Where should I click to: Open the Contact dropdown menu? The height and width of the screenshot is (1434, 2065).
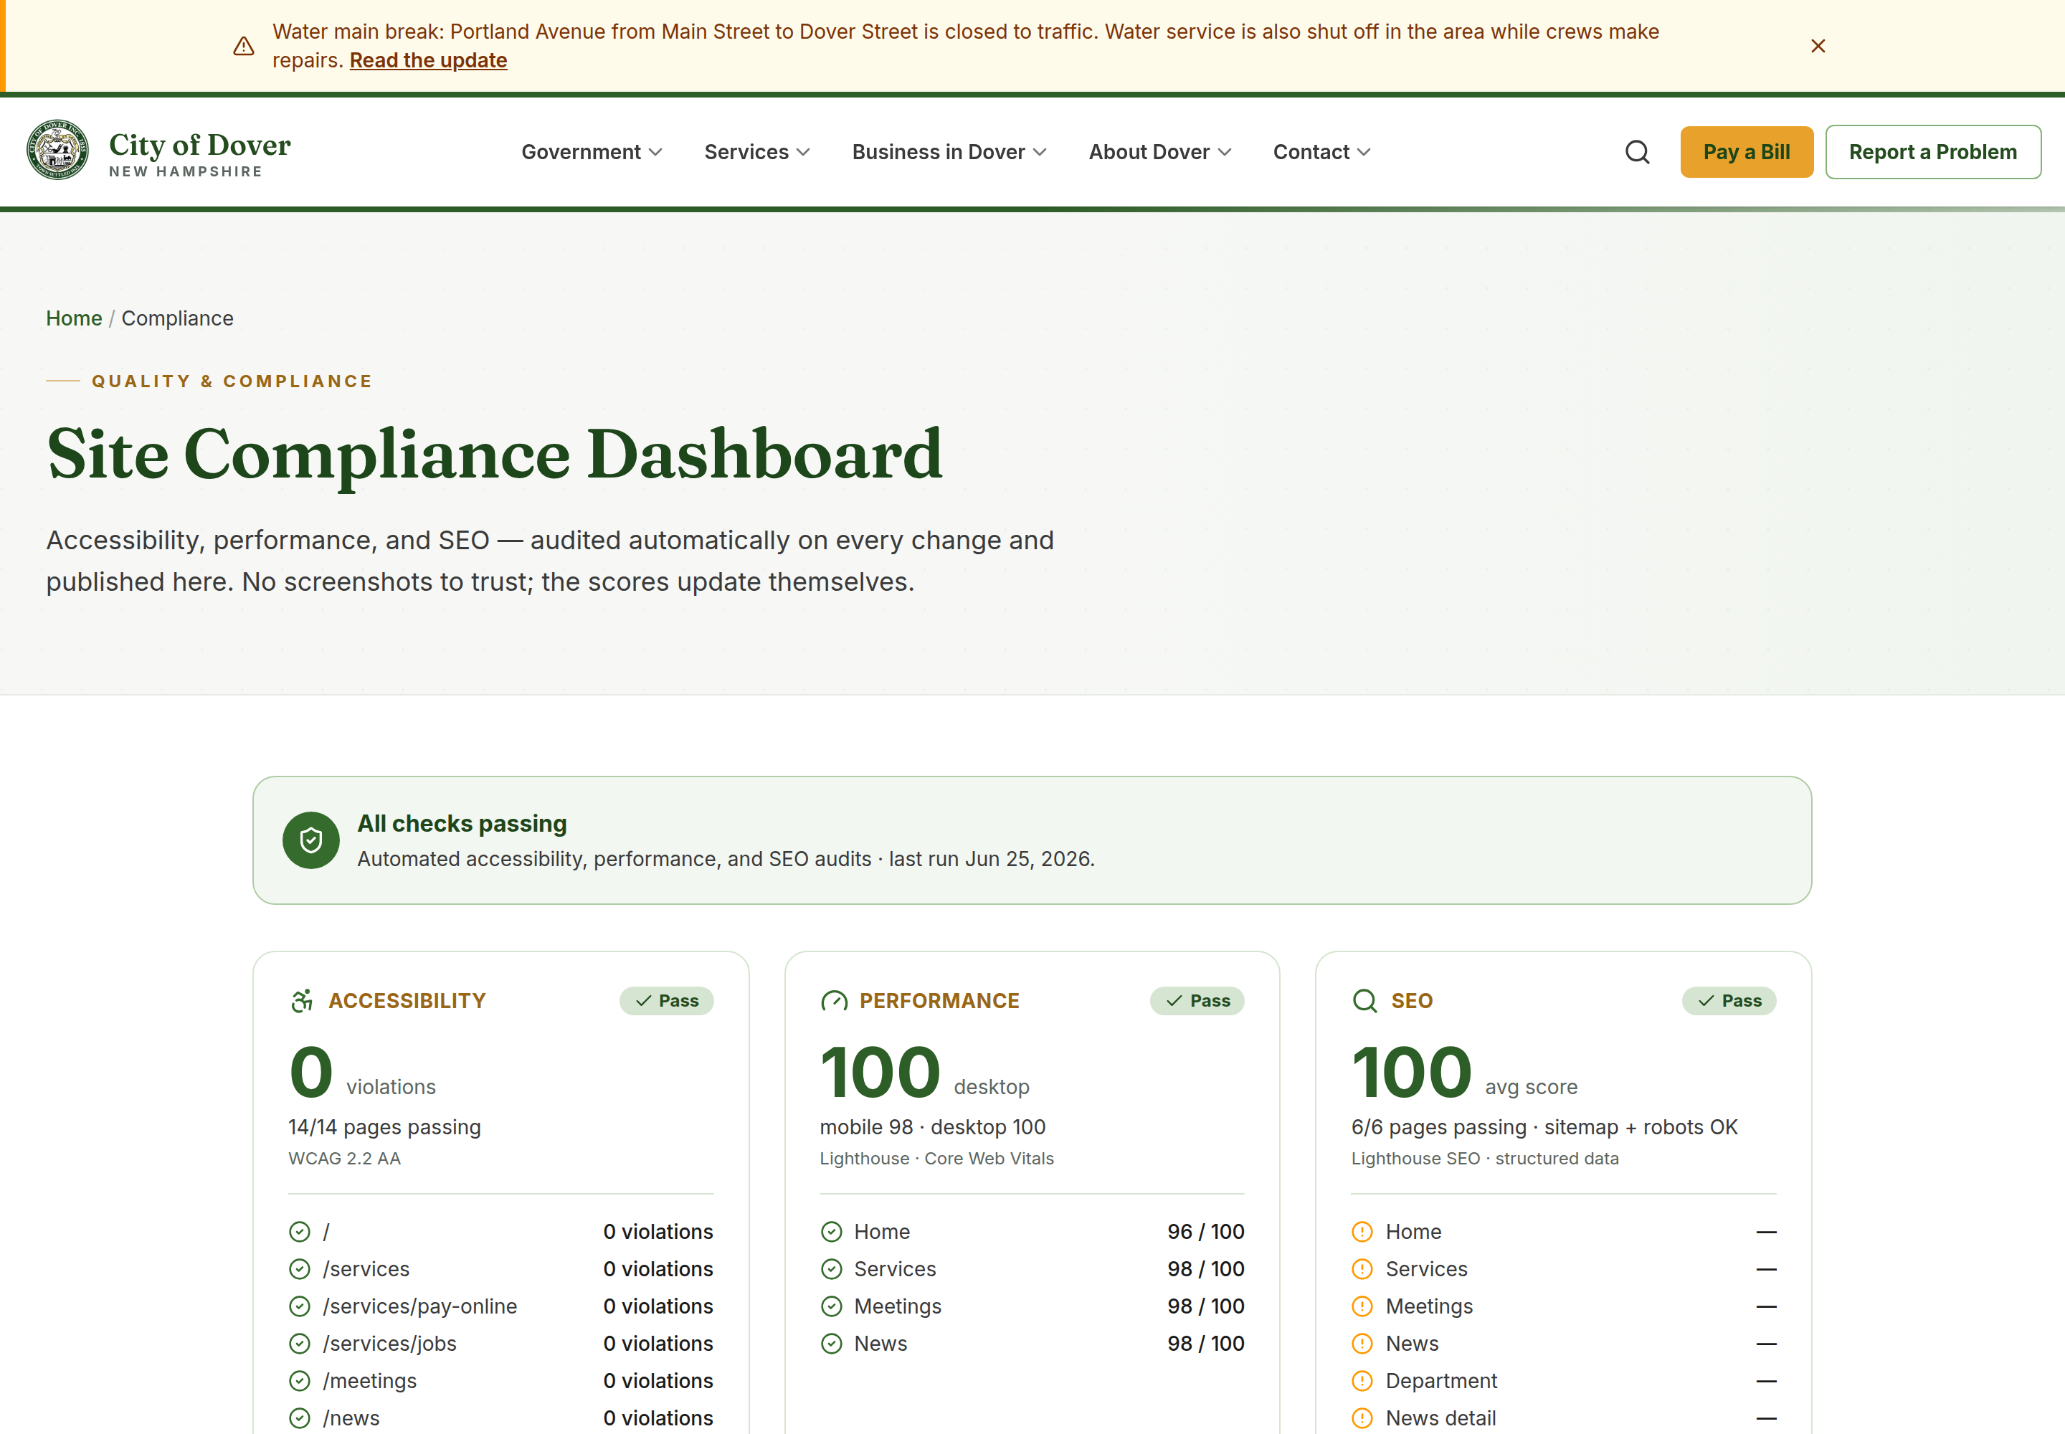[x=1322, y=152]
